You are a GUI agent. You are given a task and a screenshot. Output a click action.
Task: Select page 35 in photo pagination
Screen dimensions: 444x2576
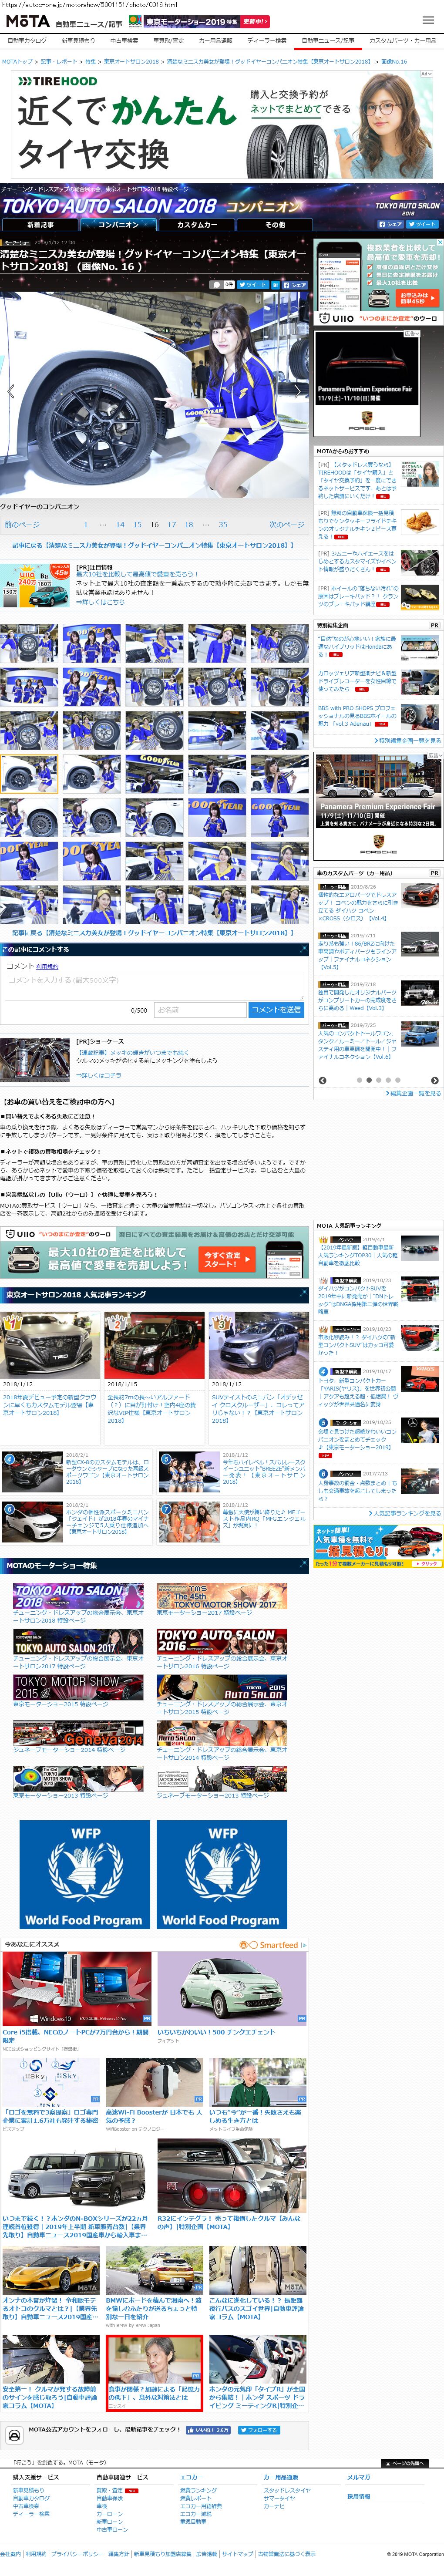click(x=223, y=524)
